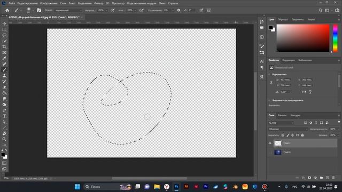Screen dimensions: 342x192
Task: Toggle pressure for opacity in options bar
Action: click(113, 10)
